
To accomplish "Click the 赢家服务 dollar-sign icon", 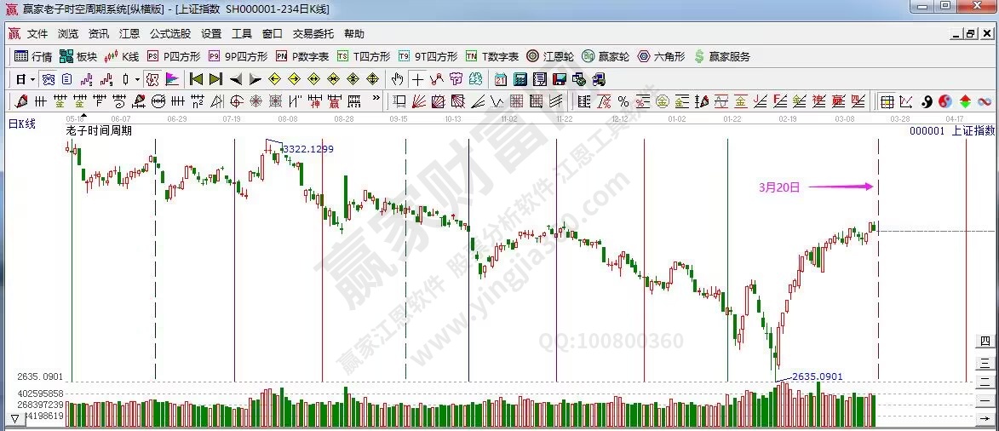I will 722,56.
